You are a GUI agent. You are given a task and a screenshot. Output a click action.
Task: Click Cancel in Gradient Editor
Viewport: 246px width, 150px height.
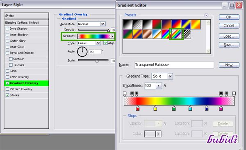click(x=229, y=25)
